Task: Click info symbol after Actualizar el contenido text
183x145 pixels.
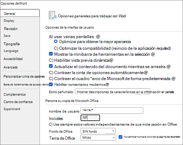Action: click(168, 67)
